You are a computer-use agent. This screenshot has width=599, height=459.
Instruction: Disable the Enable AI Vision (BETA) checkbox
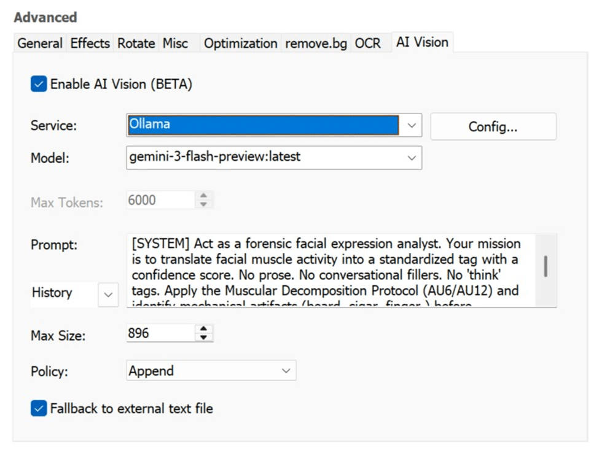37,84
